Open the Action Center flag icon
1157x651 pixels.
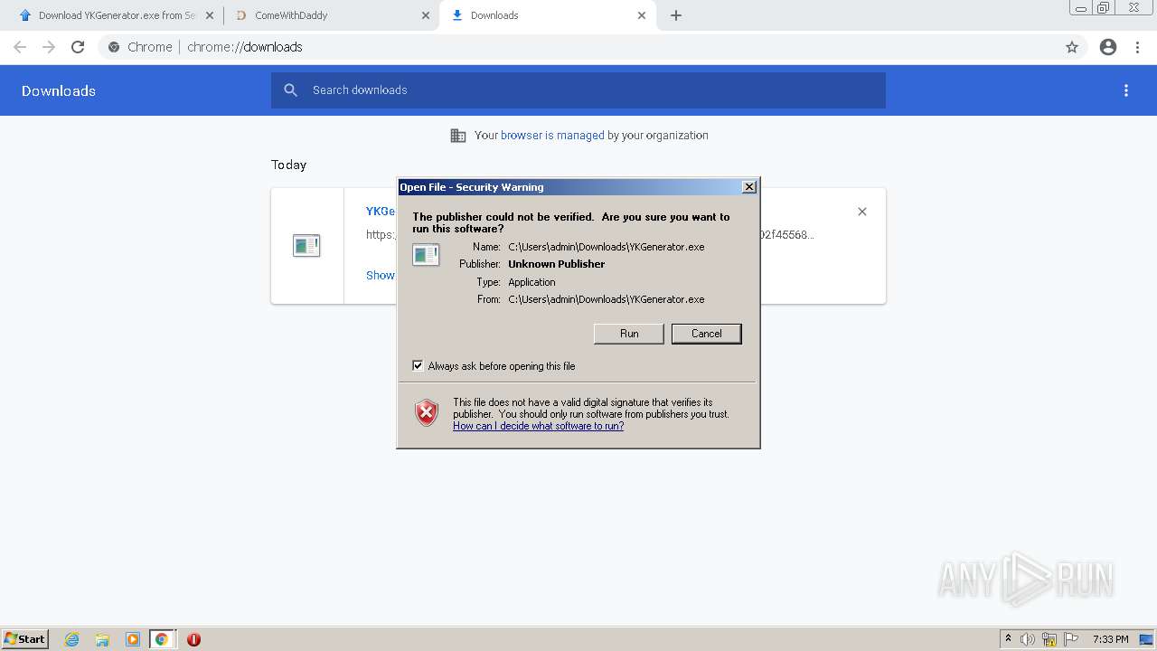tap(1071, 639)
